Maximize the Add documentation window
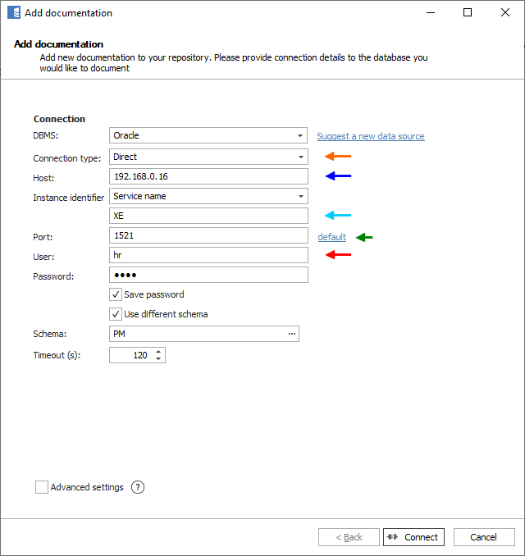 (468, 12)
